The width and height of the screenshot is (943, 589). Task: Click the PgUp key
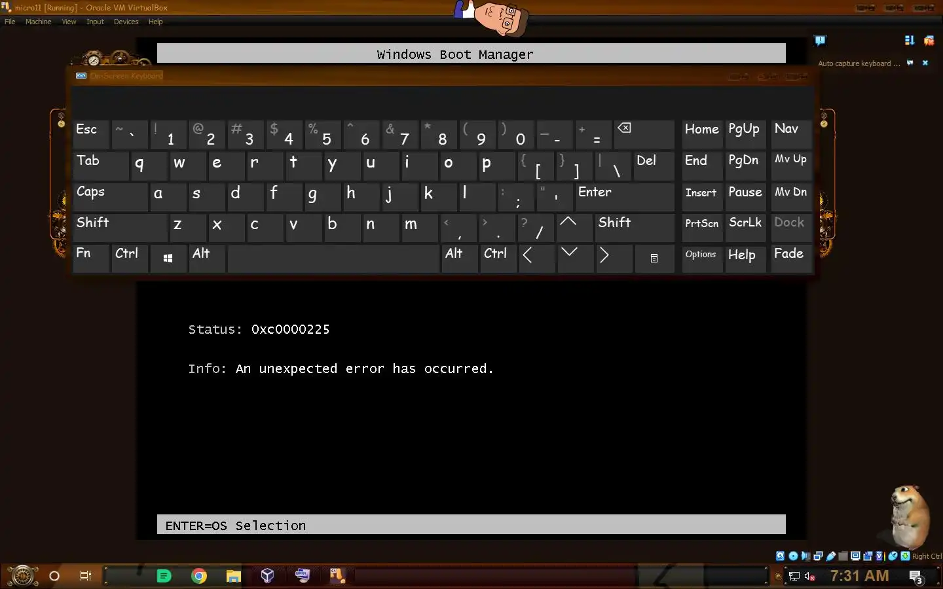(x=745, y=135)
